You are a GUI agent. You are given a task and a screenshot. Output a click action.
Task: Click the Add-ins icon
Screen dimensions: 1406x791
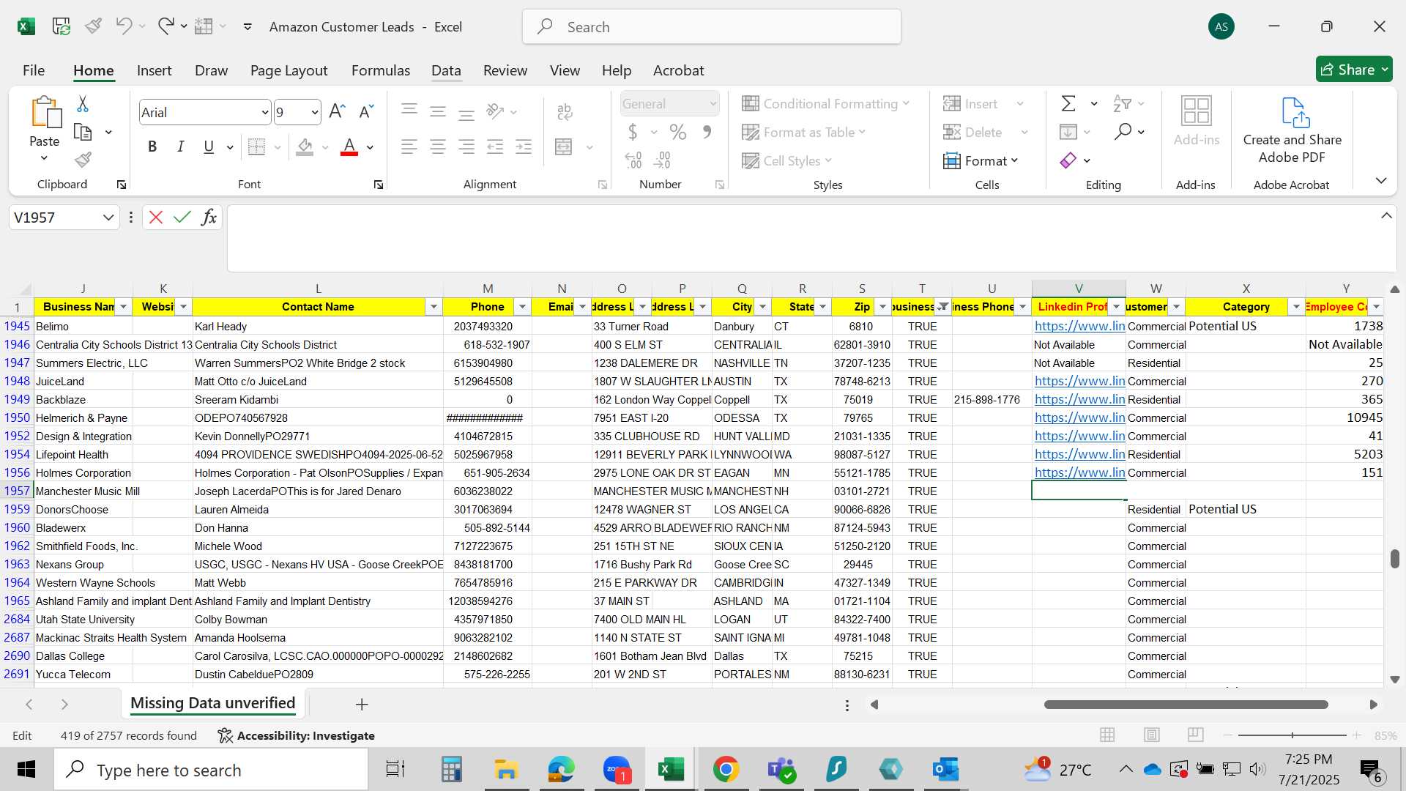pos(1197,111)
